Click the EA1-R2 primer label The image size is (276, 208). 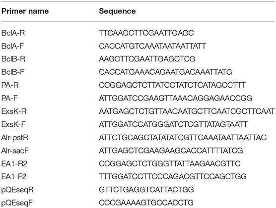point(14,164)
